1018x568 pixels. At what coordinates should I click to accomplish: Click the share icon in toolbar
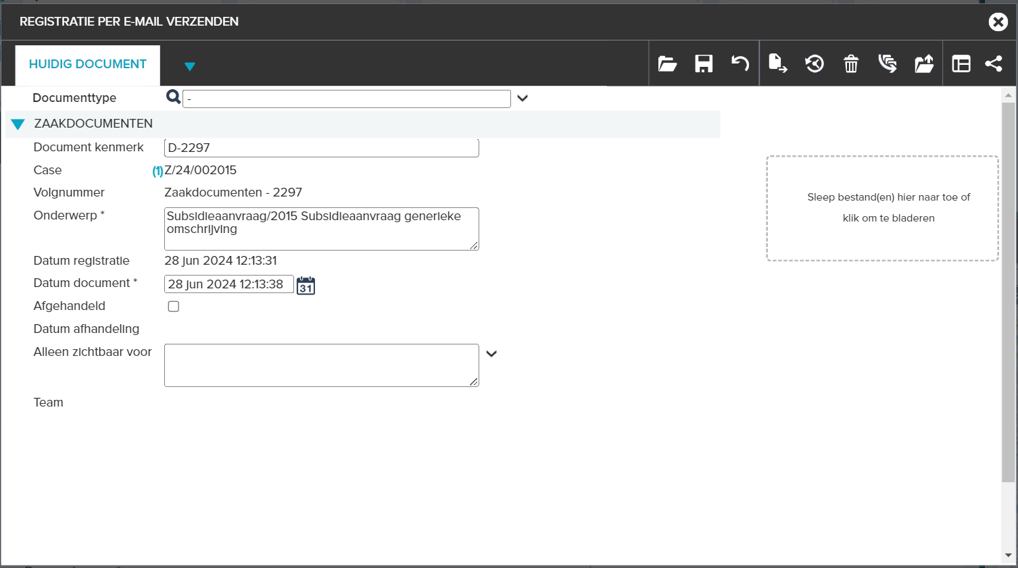[x=994, y=63]
